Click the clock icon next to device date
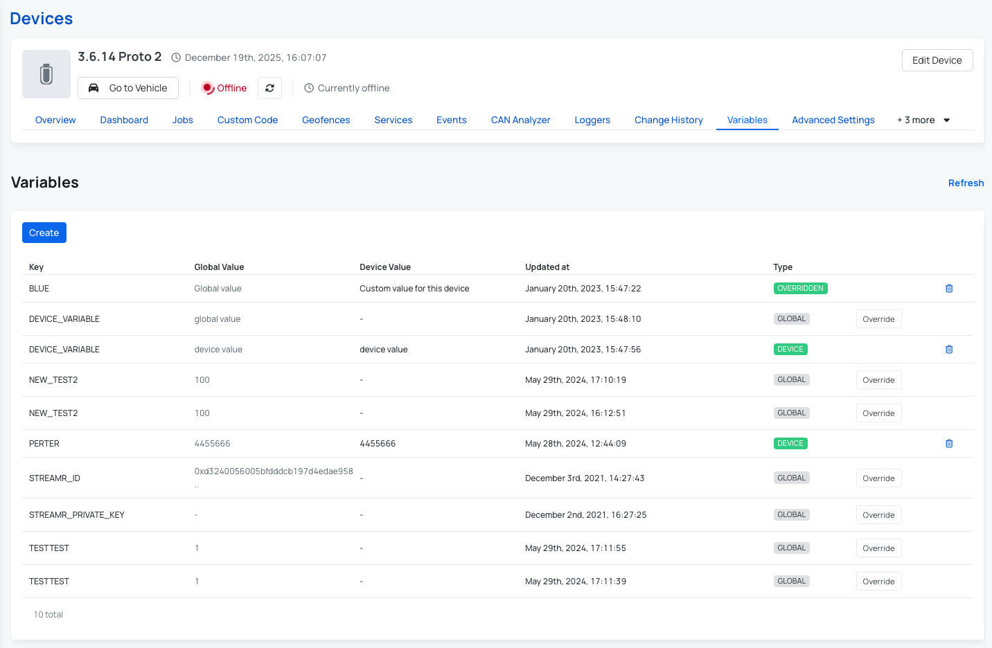This screenshot has width=992, height=648. 176,57
